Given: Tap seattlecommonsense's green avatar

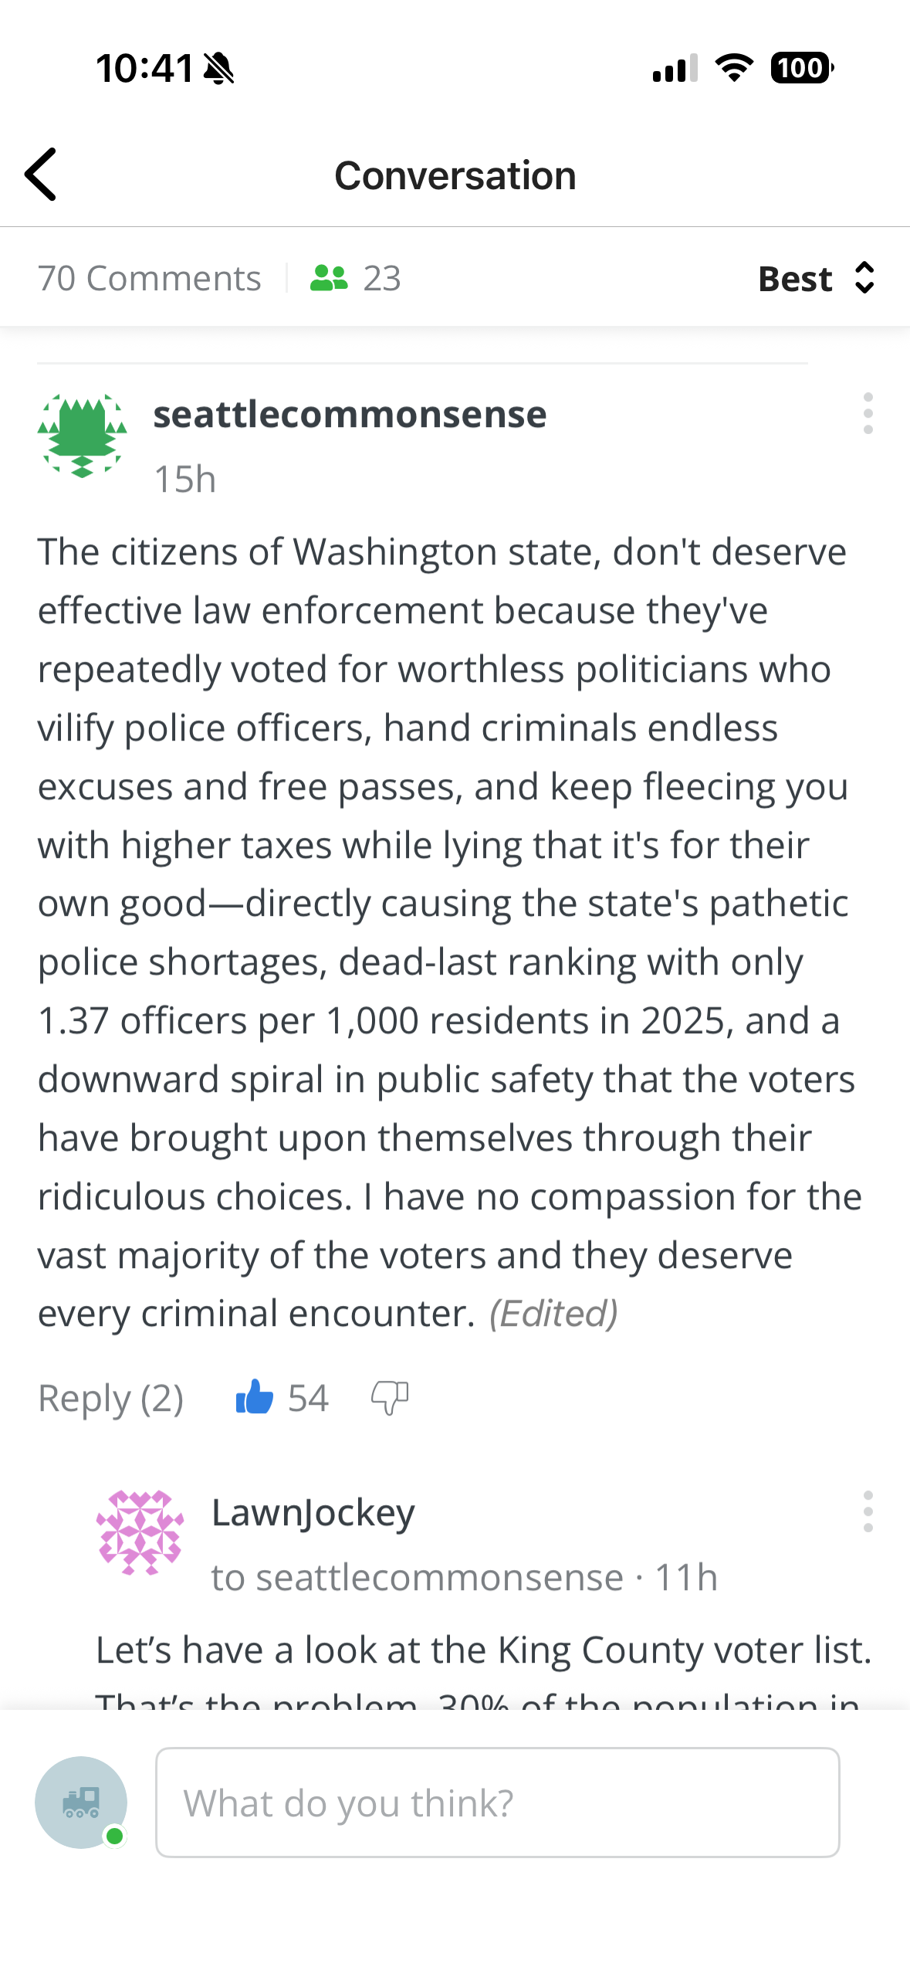Looking at the screenshot, I should pos(82,436).
